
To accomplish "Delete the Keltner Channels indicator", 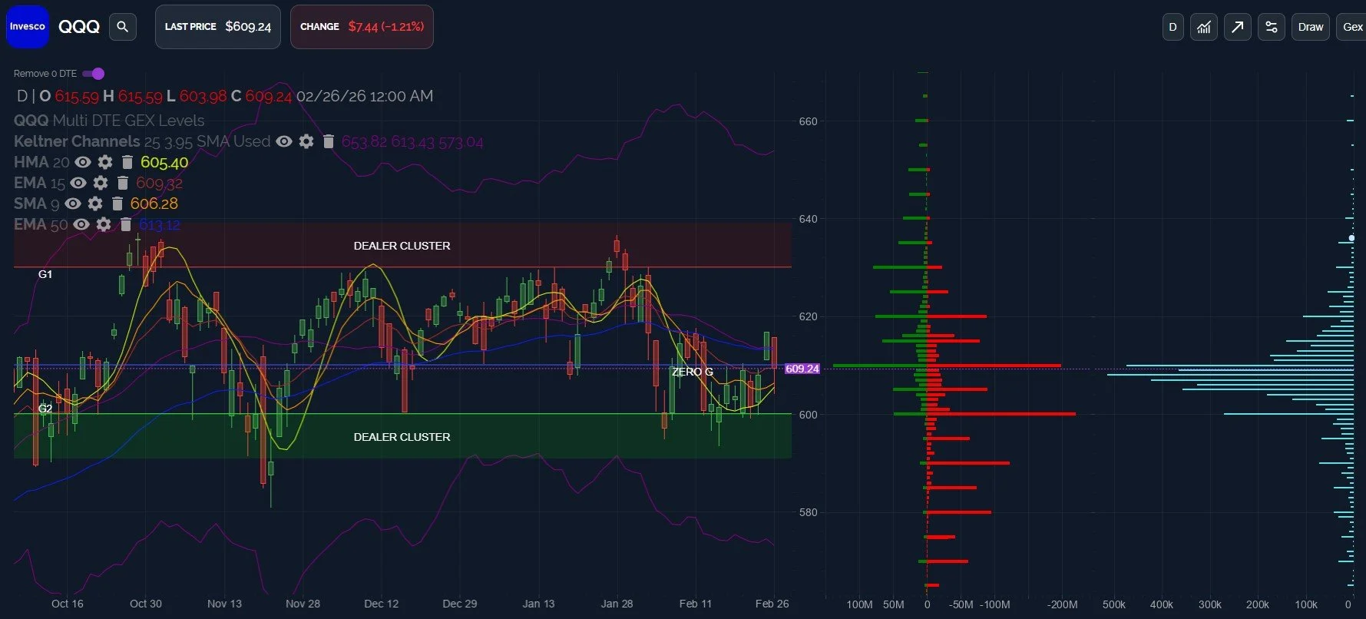I will 329,141.
